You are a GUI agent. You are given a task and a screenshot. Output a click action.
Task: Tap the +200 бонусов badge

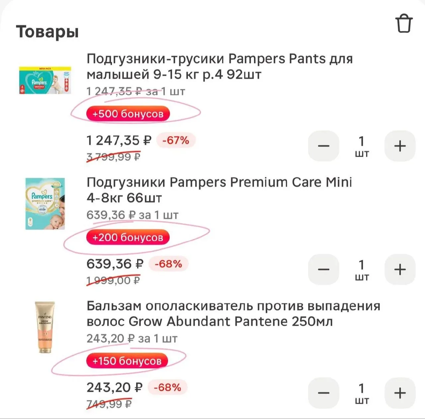pos(128,238)
